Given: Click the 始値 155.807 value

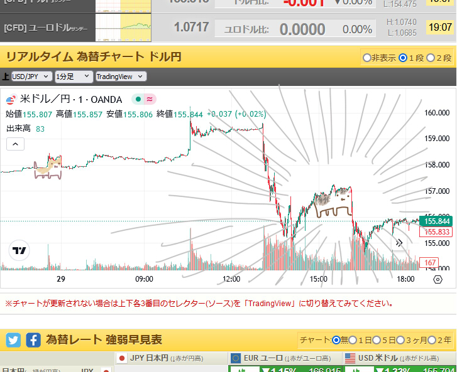Looking at the screenshot, I should tap(29, 114).
